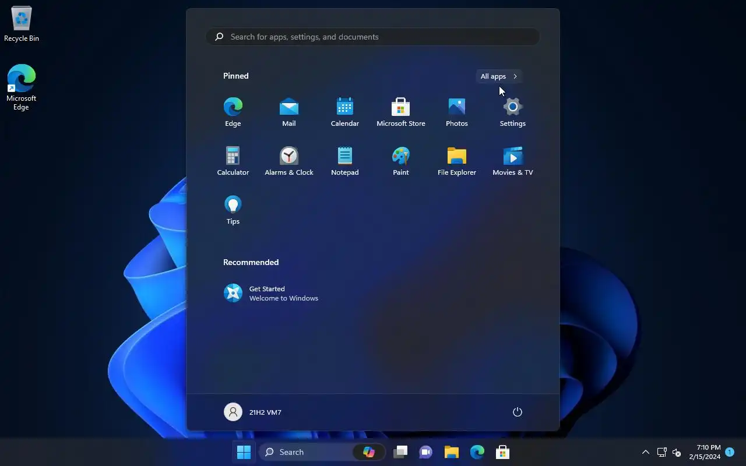The width and height of the screenshot is (746, 466).
Task: Click the Pinned section heading
Action: pos(236,76)
